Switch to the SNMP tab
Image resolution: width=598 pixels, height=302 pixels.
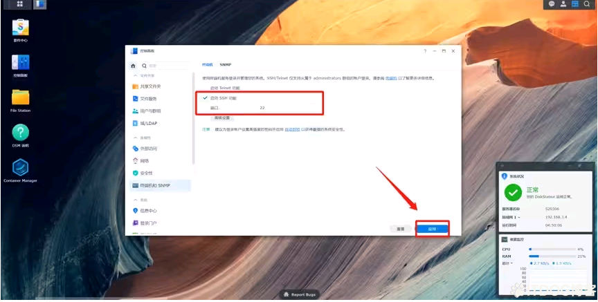pyautogui.click(x=226, y=65)
